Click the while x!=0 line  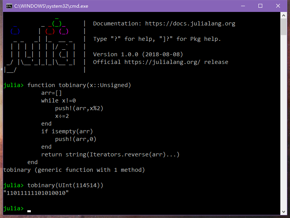tap(59, 101)
